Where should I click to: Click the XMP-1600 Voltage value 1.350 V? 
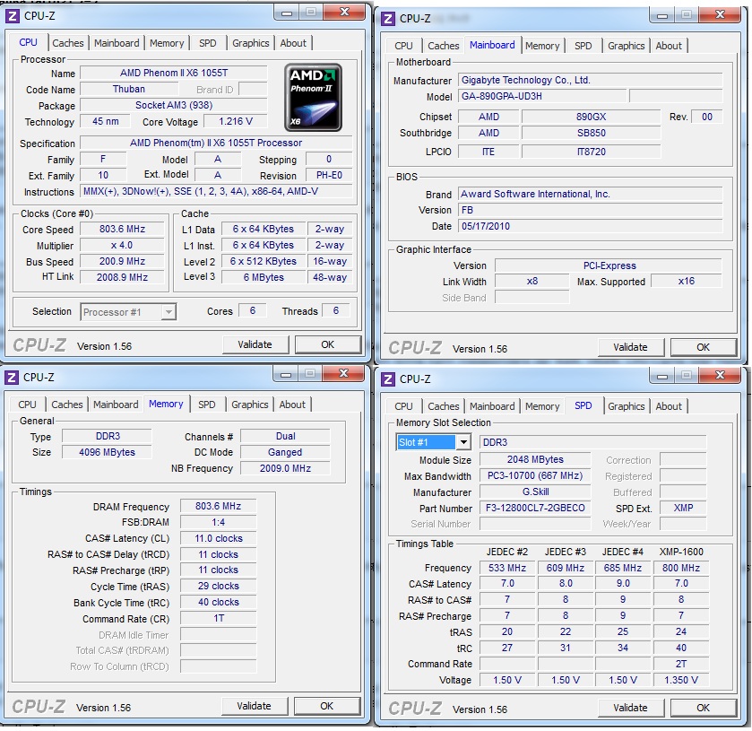[681, 680]
